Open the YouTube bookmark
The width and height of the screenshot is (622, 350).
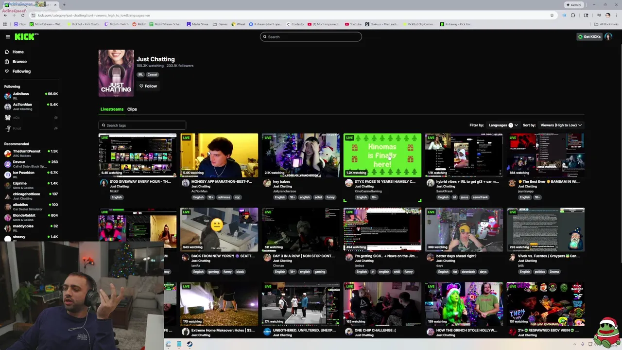tap(353, 24)
